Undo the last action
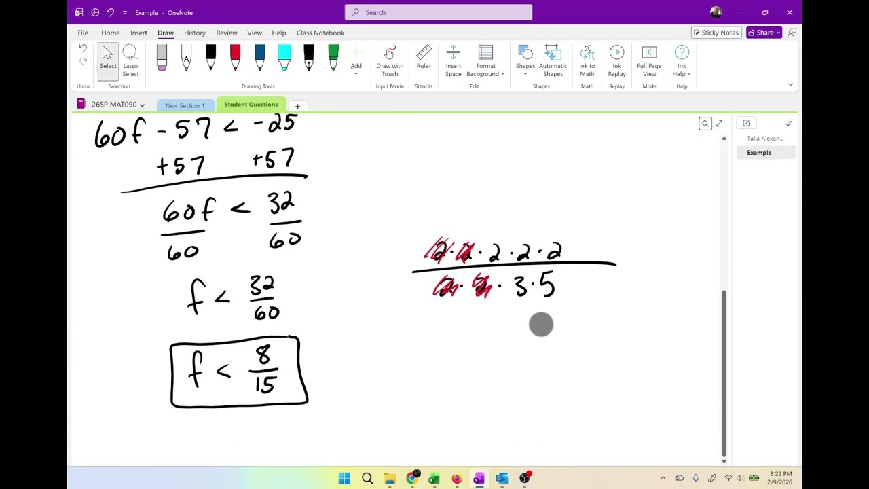Screen dimensions: 869x489 coord(83,48)
